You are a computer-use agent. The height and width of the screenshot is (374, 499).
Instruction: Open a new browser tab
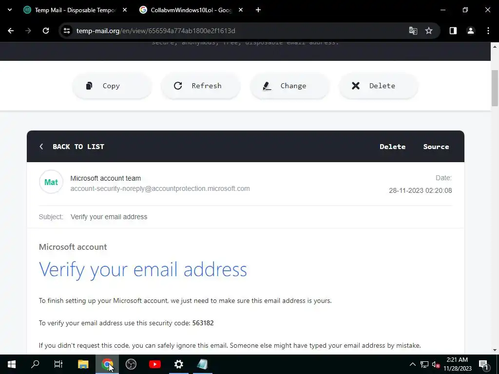tap(258, 10)
